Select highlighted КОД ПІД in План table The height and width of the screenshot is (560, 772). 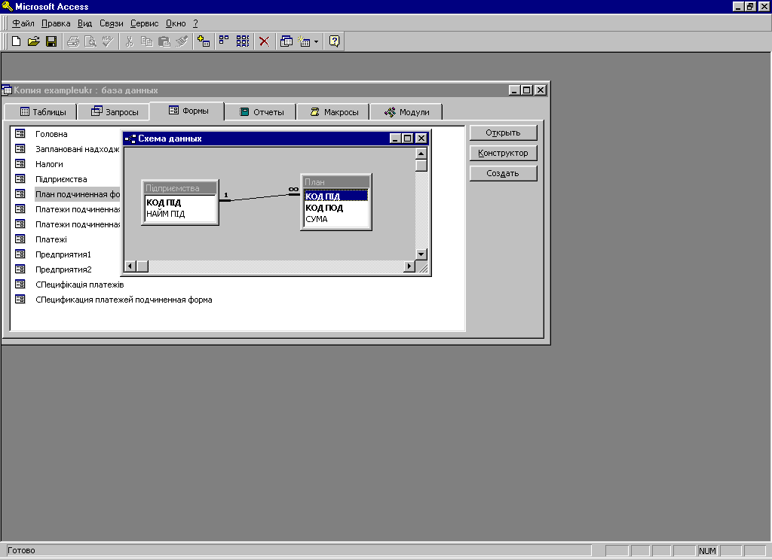point(335,196)
